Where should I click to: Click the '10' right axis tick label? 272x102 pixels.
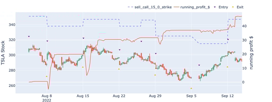[x=245, y=68]
